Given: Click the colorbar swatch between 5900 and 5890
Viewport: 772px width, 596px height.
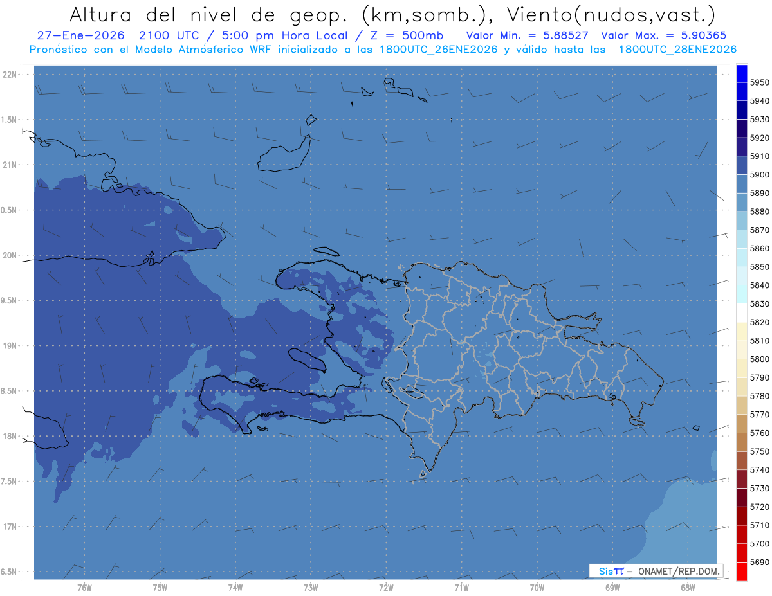Looking at the screenshot, I should (741, 184).
